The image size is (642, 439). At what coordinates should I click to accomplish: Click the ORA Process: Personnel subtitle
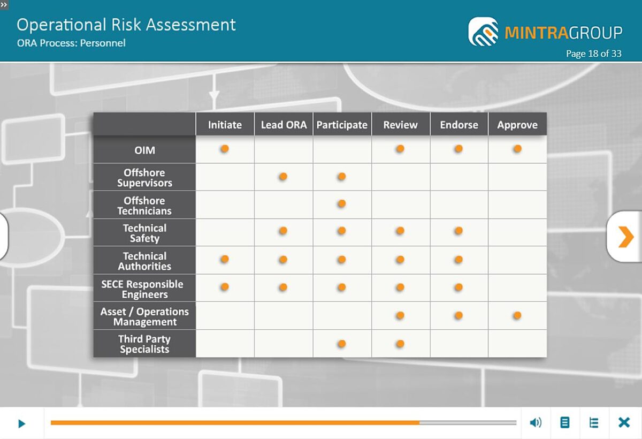point(71,43)
